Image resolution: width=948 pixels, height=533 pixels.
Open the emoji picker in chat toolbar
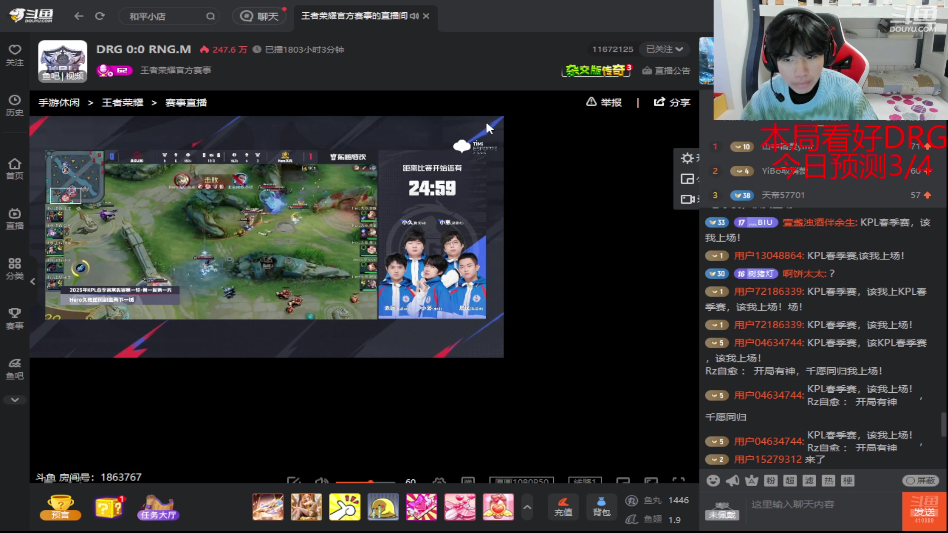(x=713, y=480)
